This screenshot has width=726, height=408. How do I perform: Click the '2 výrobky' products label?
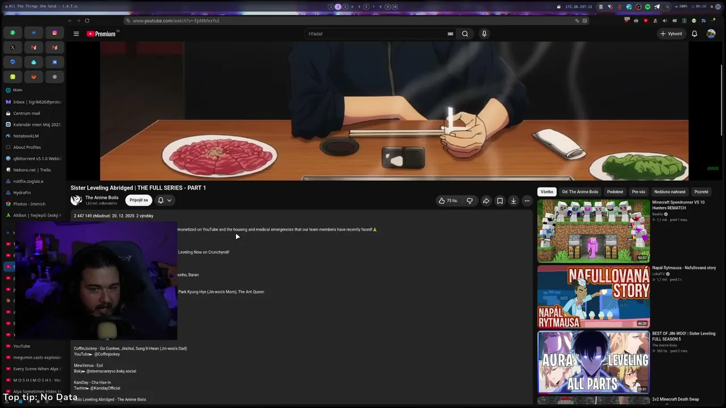pos(145,216)
